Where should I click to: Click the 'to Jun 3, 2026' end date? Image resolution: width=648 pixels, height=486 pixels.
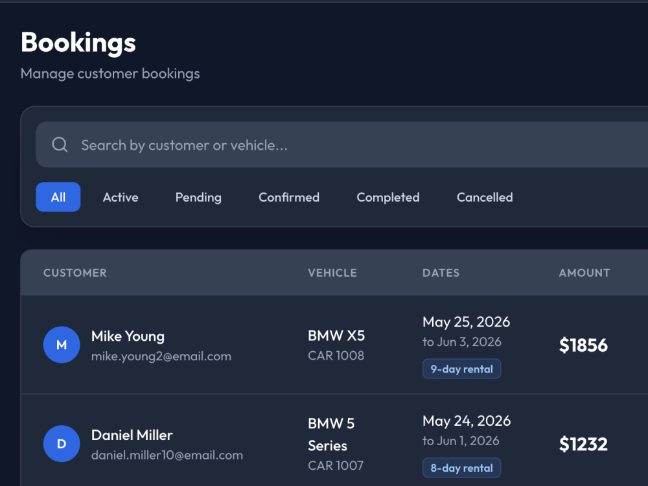click(x=461, y=341)
